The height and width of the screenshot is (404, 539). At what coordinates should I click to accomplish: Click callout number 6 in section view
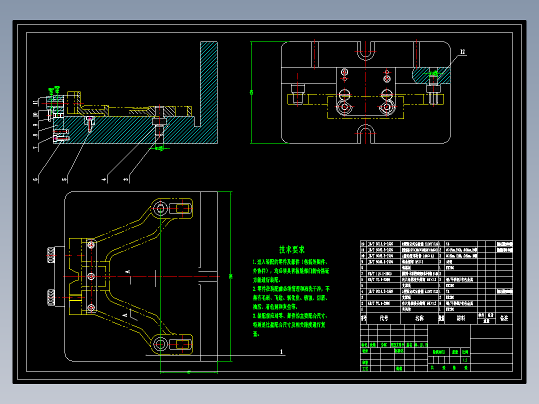click(x=35, y=179)
